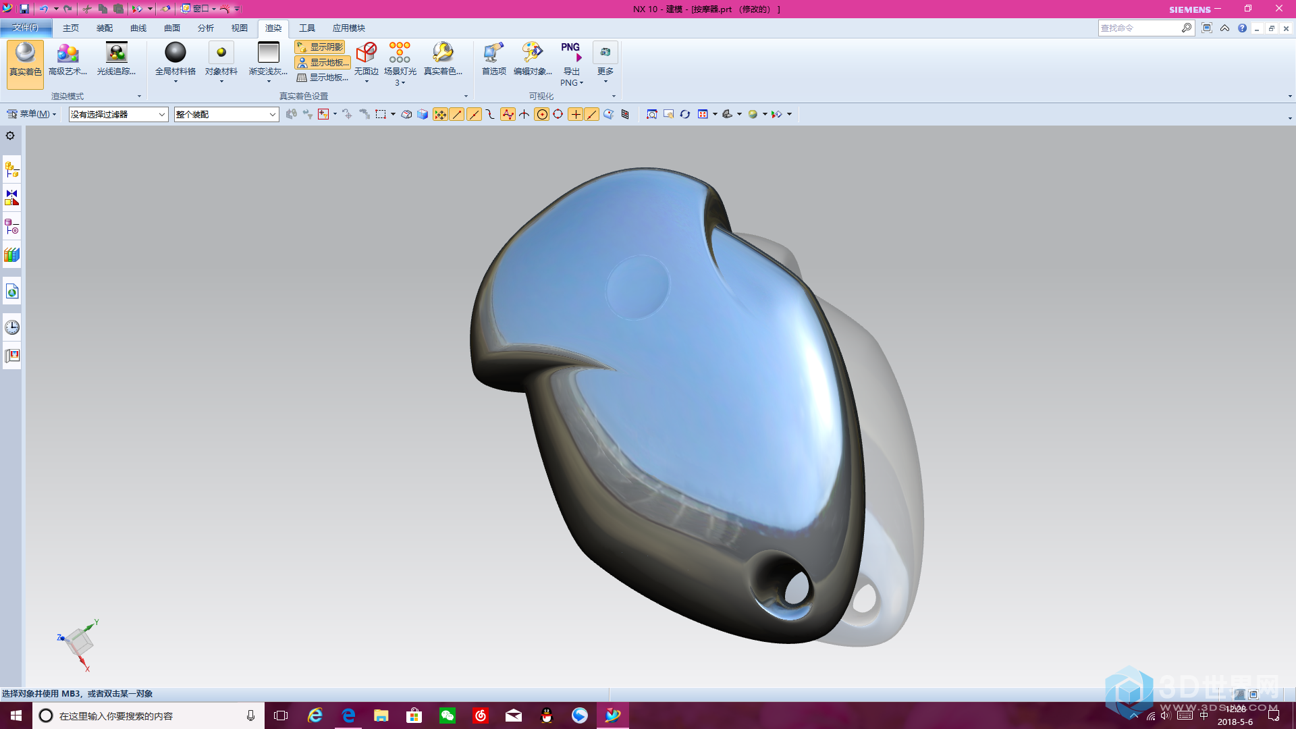Open the history clock sidebar icon
Image resolution: width=1296 pixels, height=729 pixels.
(x=11, y=327)
